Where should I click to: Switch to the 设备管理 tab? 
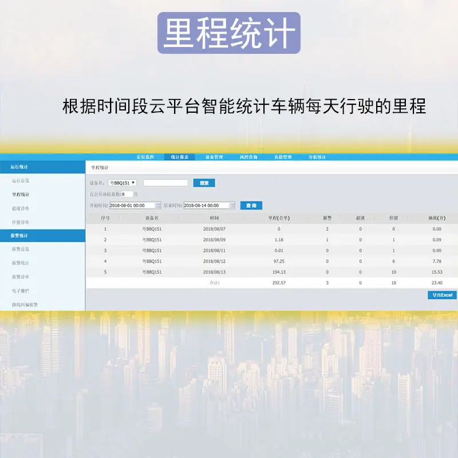click(214, 157)
